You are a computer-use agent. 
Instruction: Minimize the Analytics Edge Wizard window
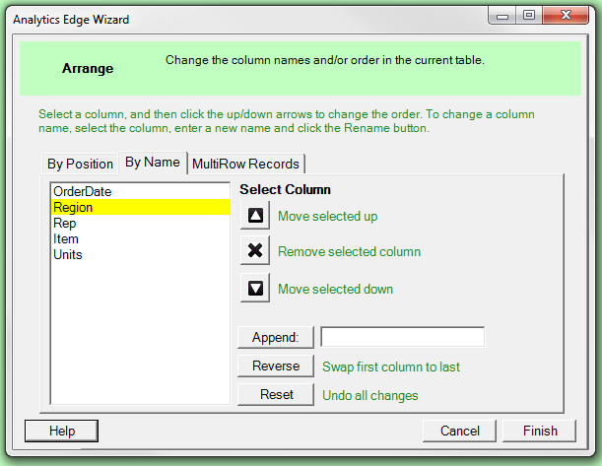coord(504,17)
